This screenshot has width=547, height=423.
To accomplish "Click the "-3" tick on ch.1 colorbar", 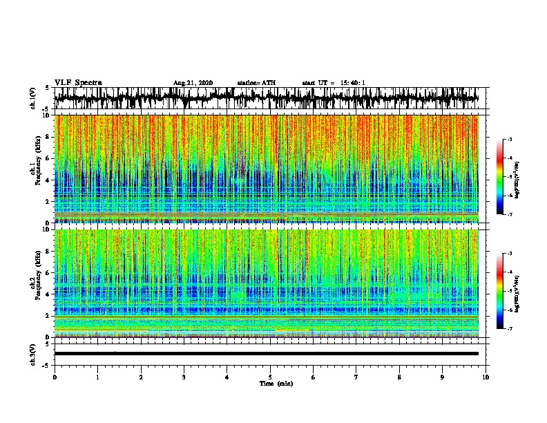I will 510,139.
